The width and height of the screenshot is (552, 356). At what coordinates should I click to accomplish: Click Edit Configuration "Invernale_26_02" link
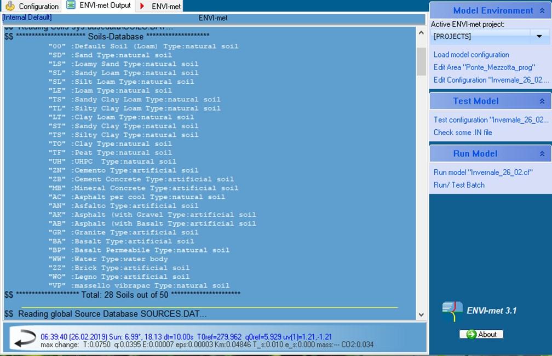click(x=491, y=80)
